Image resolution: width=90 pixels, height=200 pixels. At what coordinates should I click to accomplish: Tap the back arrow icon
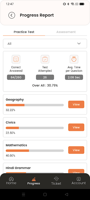click(12, 15)
